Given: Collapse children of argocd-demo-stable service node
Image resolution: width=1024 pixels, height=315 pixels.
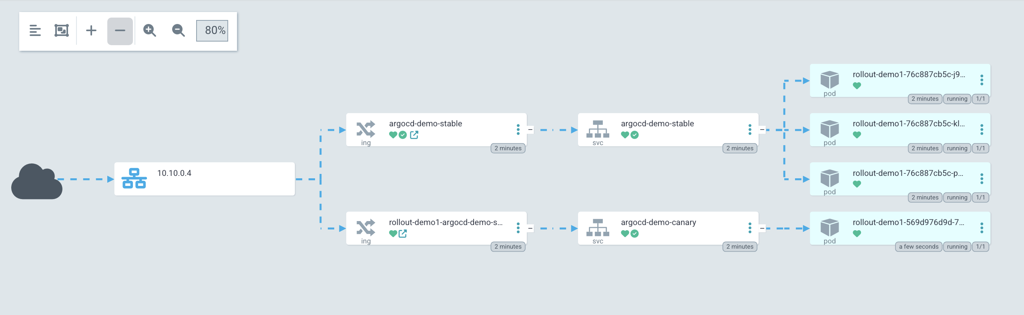Looking at the screenshot, I should 762,130.
